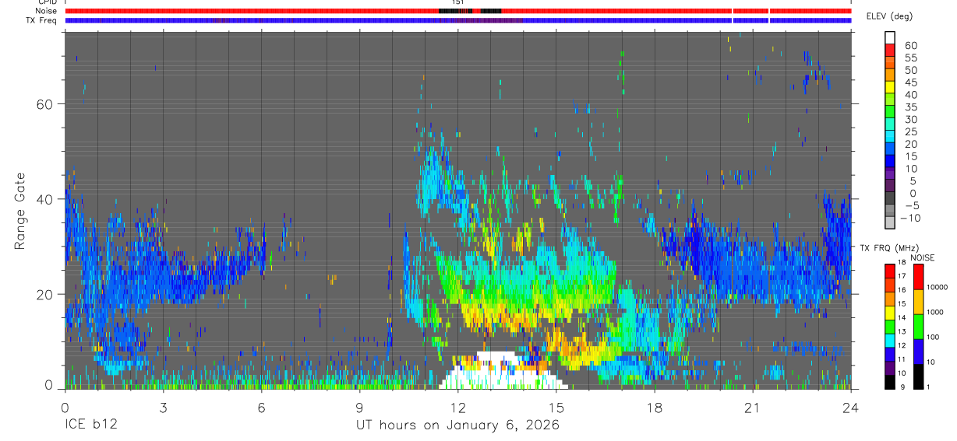Click the '12' tick on the UT hours axis
The height and width of the screenshot is (441, 957).
[458, 408]
